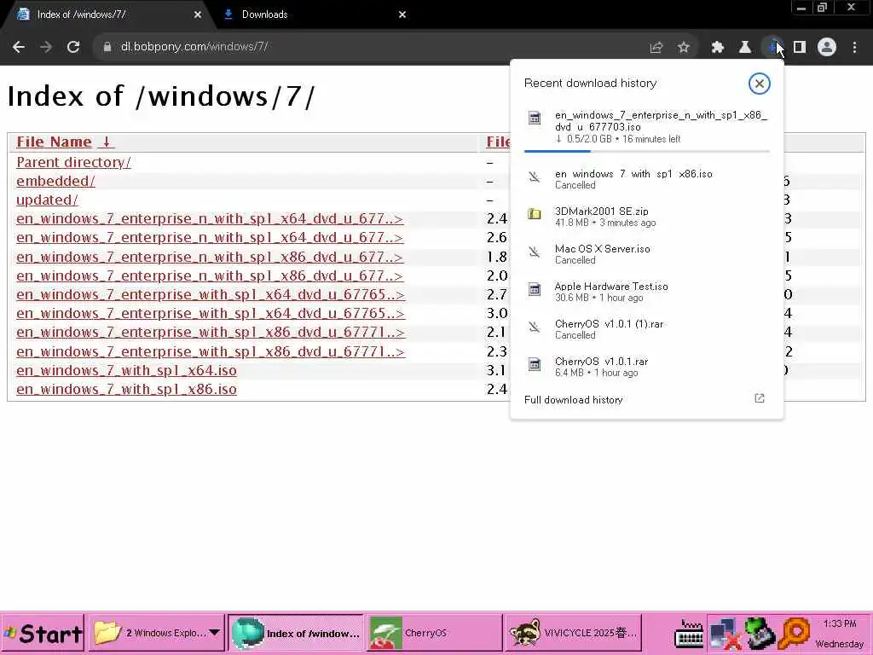Reload the page with refresh icon
Screen dimensions: 873x655
tap(73, 48)
